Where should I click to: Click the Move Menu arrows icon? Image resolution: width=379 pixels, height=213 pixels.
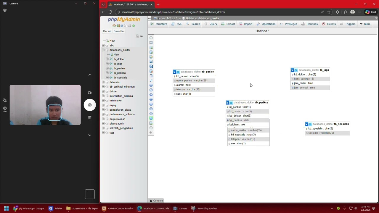151,128
